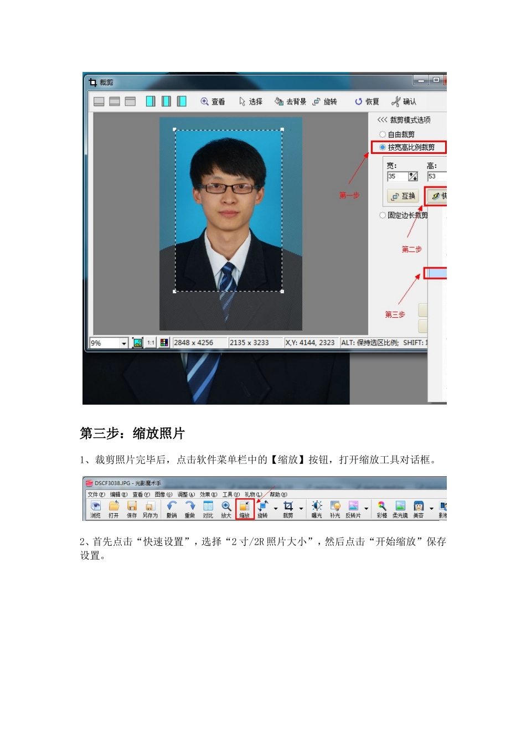This screenshot has height=744, width=526.
Task: Expand the dropdown arrow beside 裁剪
Action: (x=301, y=509)
